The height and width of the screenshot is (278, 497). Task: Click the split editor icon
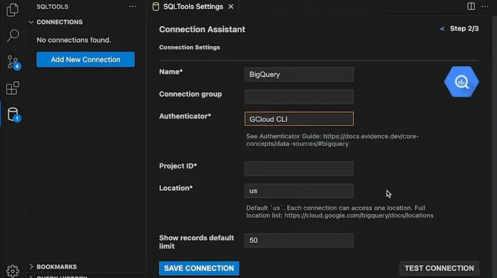471,6
